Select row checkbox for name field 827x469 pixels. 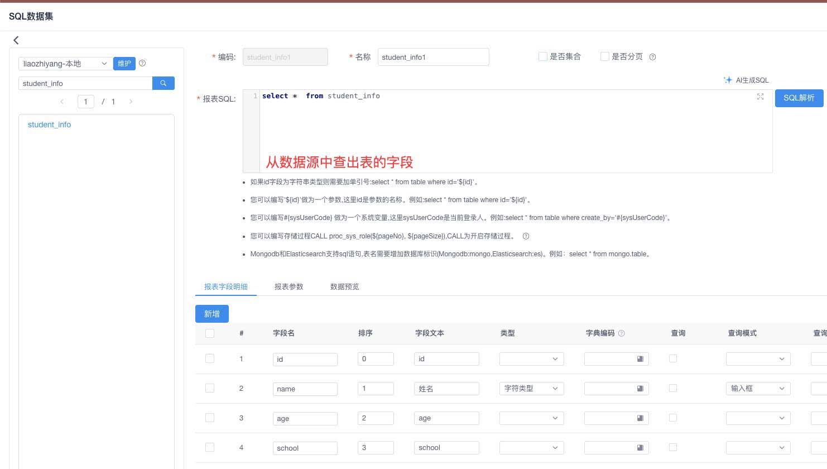pos(210,388)
